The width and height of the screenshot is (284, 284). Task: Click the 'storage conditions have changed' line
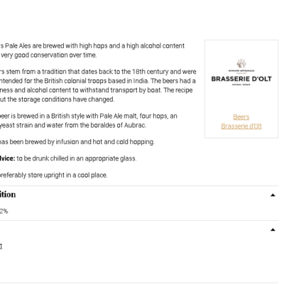coord(57,99)
